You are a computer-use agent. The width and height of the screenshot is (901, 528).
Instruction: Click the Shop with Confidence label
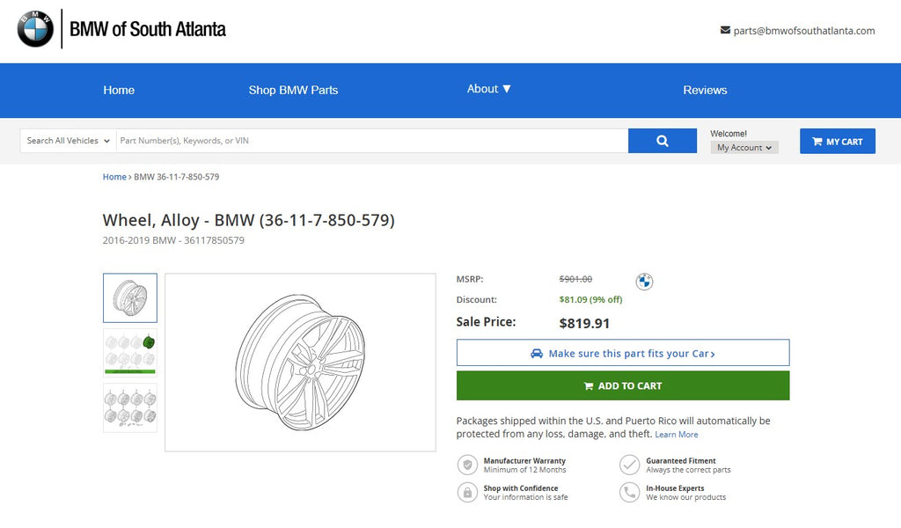click(521, 488)
